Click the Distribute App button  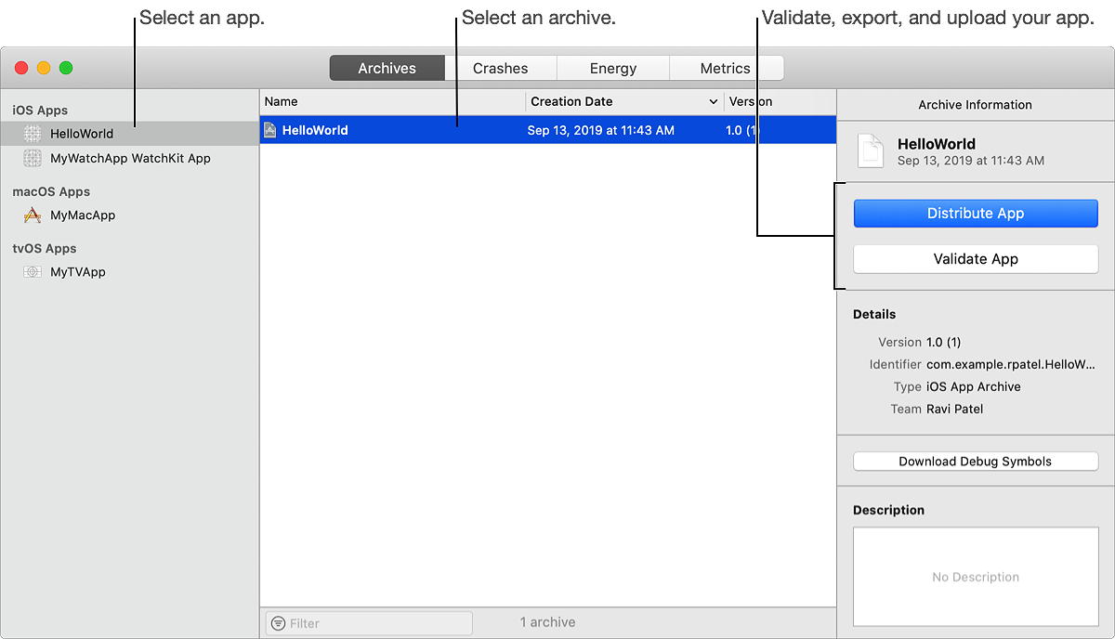point(976,214)
